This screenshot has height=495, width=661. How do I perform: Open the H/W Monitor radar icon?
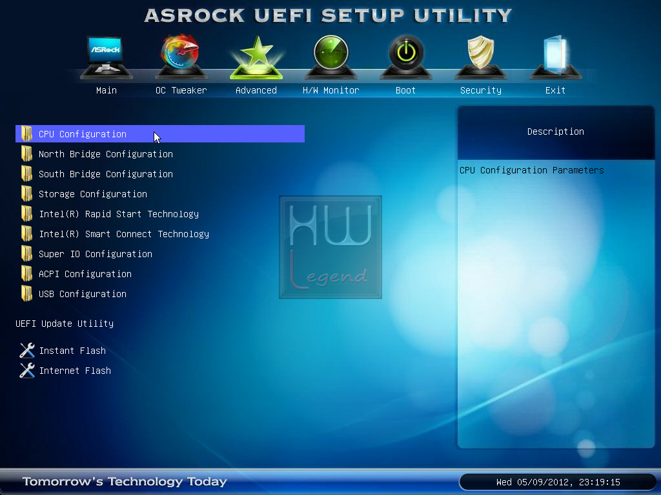[x=331, y=57]
